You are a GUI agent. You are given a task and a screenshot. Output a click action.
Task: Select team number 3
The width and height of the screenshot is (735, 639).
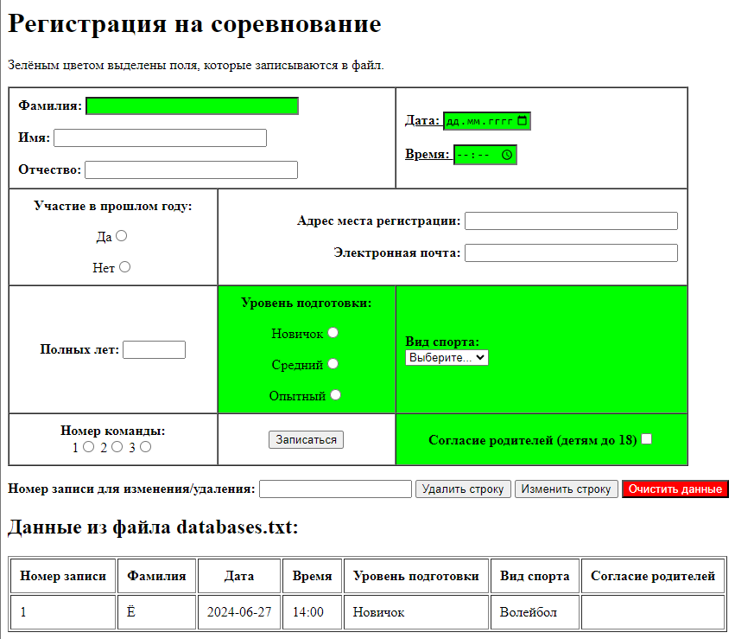(x=145, y=447)
